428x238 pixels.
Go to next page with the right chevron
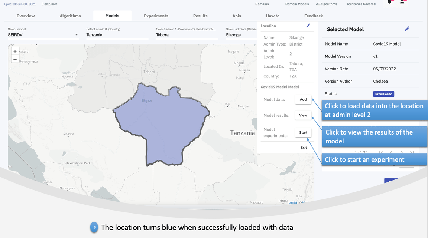pos(401,152)
